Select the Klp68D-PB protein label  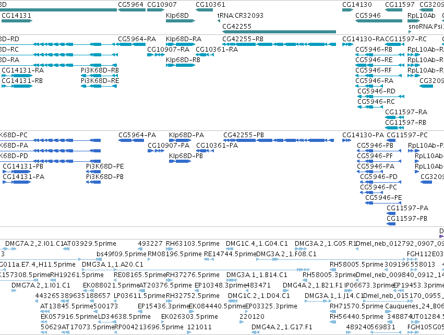pyautogui.click(x=186, y=156)
